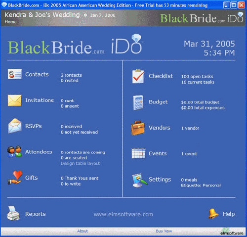Click the '0 Thank Yous sent' text
The image size is (247, 237).
80,178
